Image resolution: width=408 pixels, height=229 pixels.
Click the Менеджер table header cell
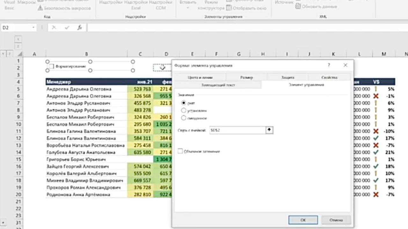[86, 82]
